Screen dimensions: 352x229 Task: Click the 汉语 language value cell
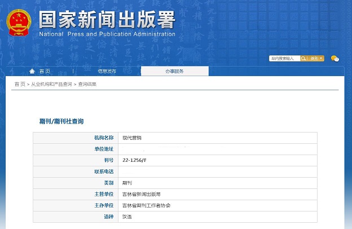128,217
